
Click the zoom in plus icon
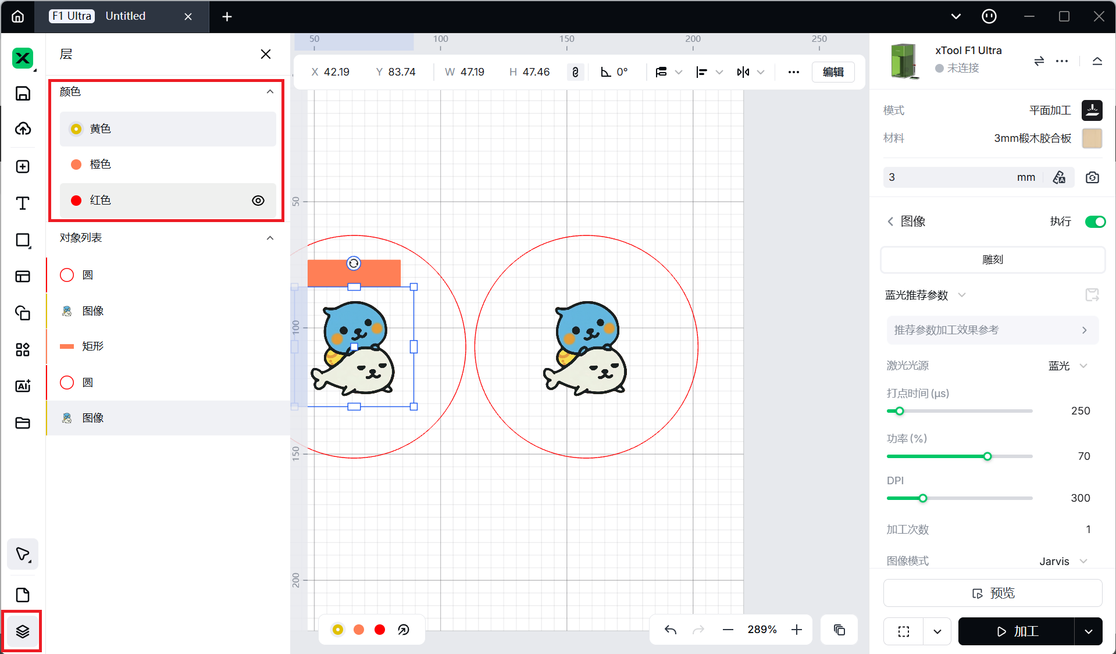pos(797,630)
